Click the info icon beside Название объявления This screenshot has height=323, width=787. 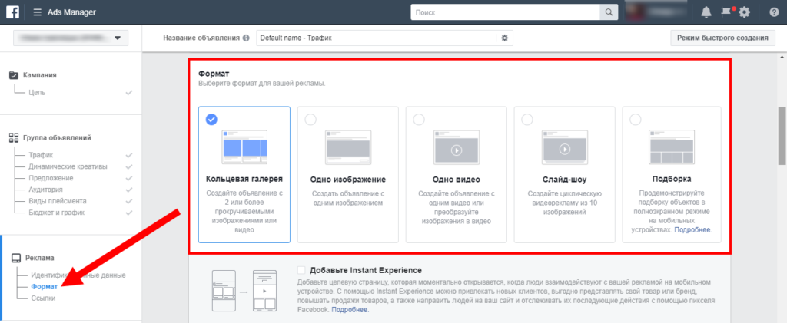[x=246, y=38]
